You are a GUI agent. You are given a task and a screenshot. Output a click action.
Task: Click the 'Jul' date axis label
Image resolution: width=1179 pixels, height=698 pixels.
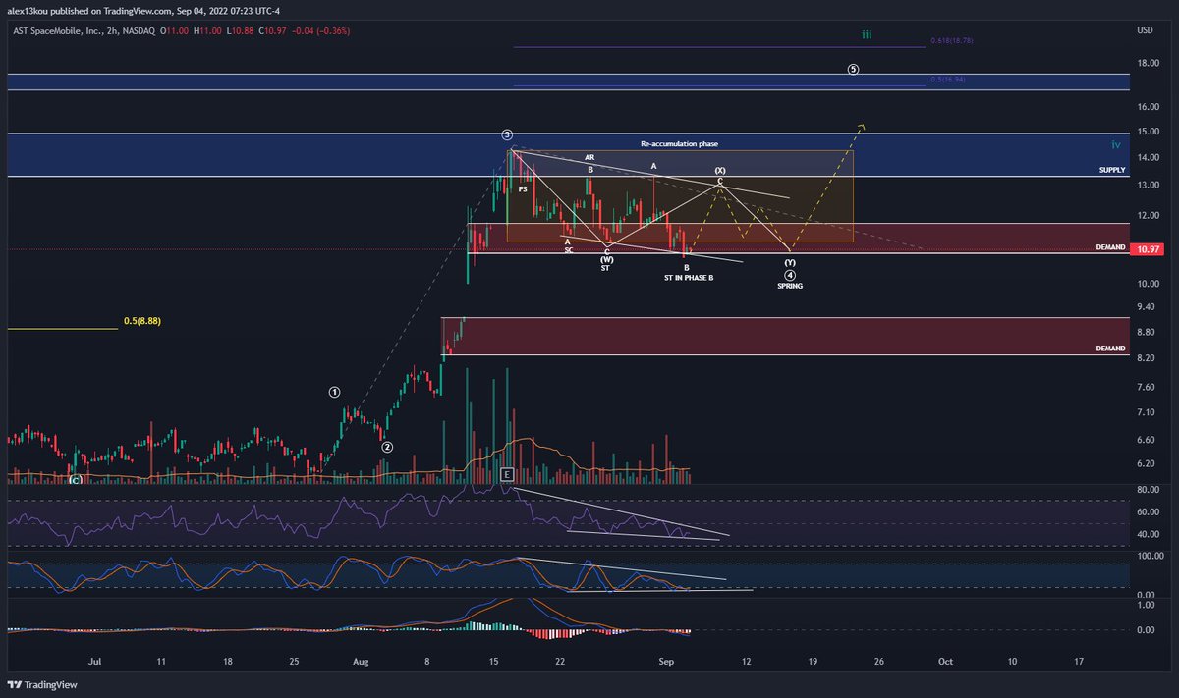tap(94, 662)
